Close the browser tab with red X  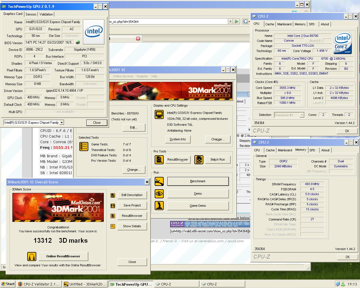coord(138,39)
